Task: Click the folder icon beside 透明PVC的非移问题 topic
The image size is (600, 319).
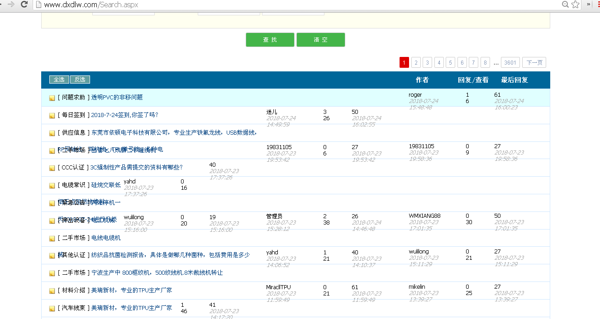Action: pyautogui.click(x=52, y=97)
